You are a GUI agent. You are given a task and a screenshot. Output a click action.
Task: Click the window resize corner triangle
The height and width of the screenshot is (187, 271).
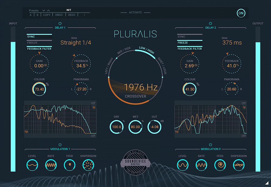(267, 183)
